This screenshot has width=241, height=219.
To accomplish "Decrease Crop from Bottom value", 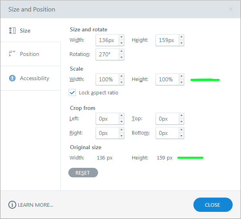I will [181, 136].
